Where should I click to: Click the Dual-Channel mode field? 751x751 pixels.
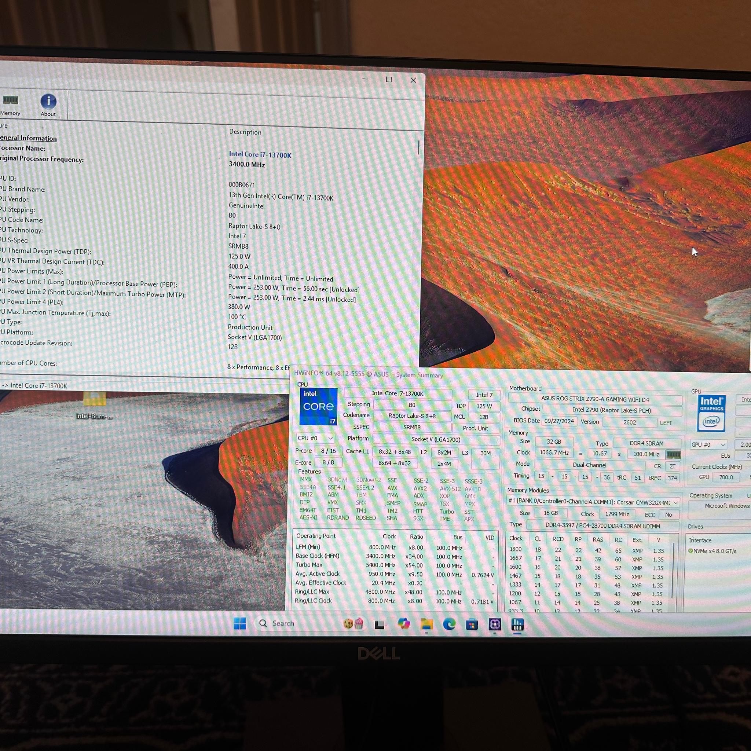click(x=589, y=465)
